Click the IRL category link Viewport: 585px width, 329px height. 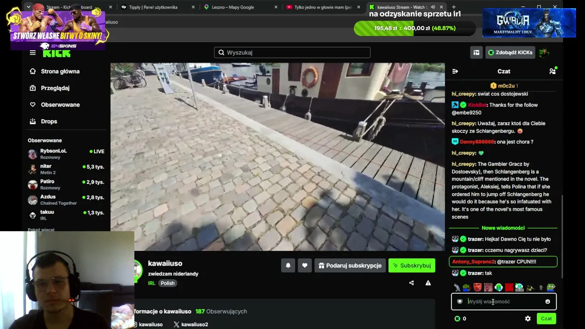(152, 283)
